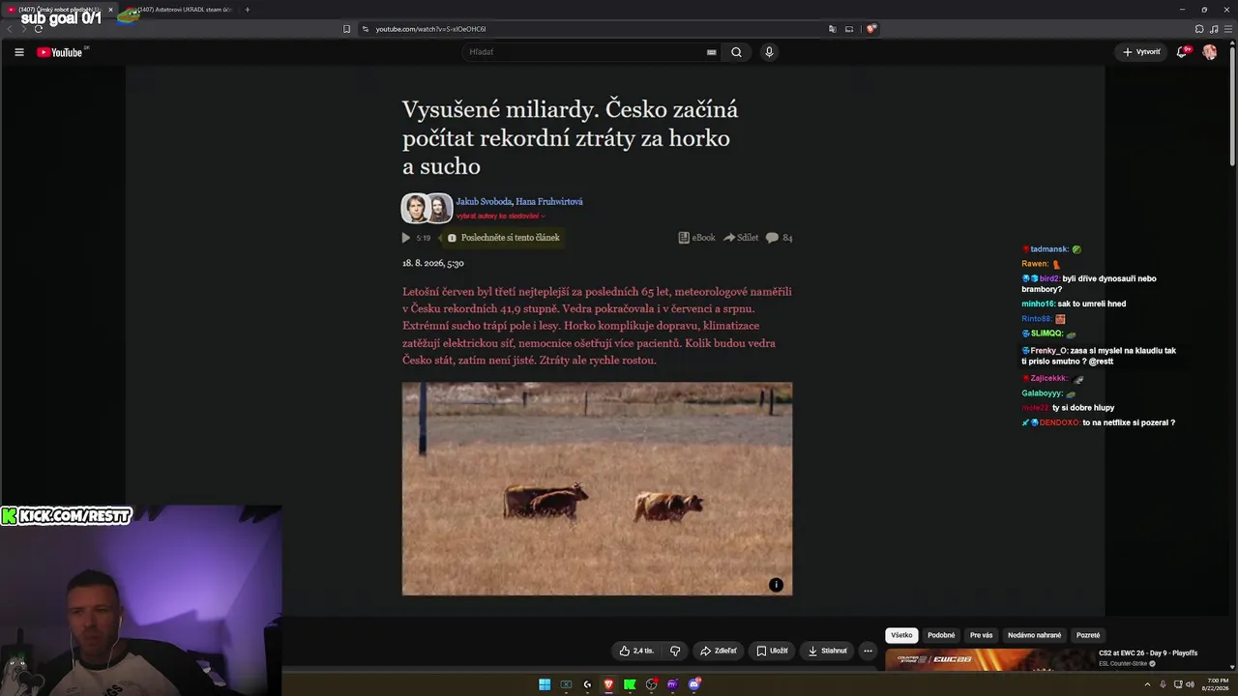Screen dimensions: 1238x696
Task: Open the Kick app on the taskbar
Action: click(x=630, y=684)
